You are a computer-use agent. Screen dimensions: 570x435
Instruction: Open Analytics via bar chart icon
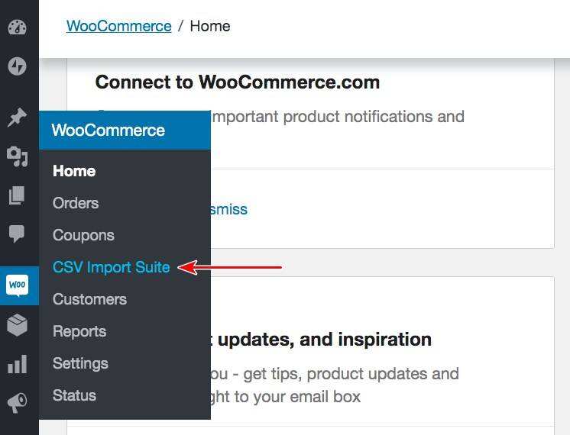click(17, 364)
